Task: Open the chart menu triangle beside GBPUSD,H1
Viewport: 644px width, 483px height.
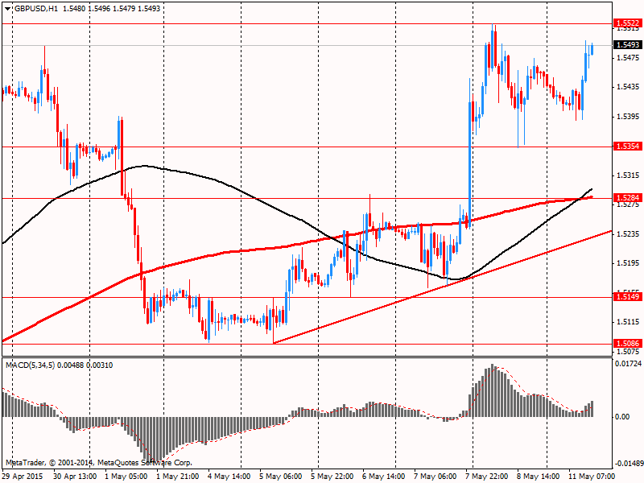Action: (x=7, y=9)
